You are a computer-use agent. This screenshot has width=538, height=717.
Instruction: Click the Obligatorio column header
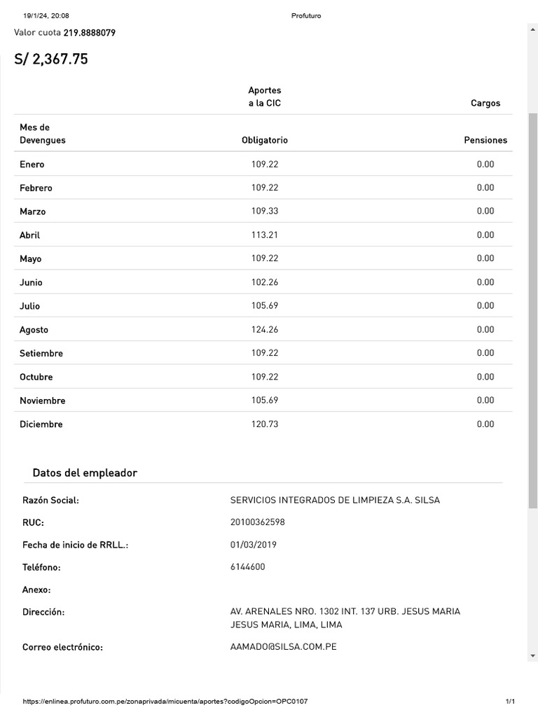click(x=264, y=140)
